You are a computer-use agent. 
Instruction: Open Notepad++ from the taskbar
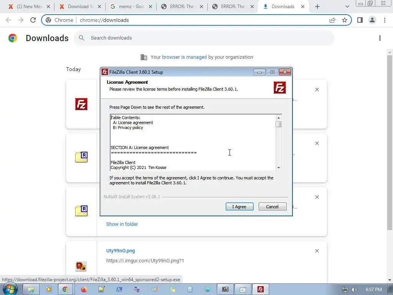pos(101,290)
